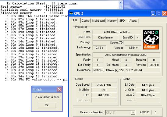Screen dimensions: 167x117
Task: Switch to the Cache tab in CPU-Z
Action: point(86,20)
